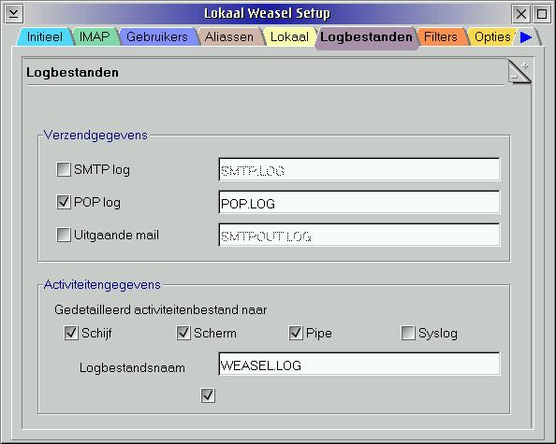556x444 pixels.
Task: Enable Uitgaande mail logging checkbox
Action: (x=64, y=235)
